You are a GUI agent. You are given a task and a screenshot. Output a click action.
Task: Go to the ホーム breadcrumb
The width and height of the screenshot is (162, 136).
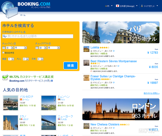[x=23, y=15]
